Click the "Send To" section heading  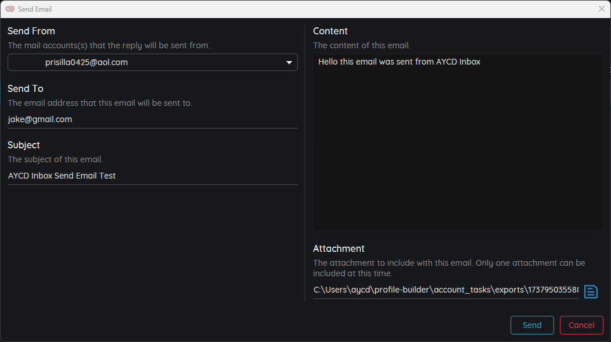tap(26, 88)
